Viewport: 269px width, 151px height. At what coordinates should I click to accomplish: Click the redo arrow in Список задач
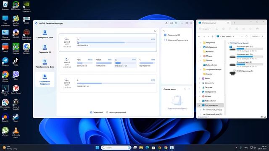click(x=189, y=89)
